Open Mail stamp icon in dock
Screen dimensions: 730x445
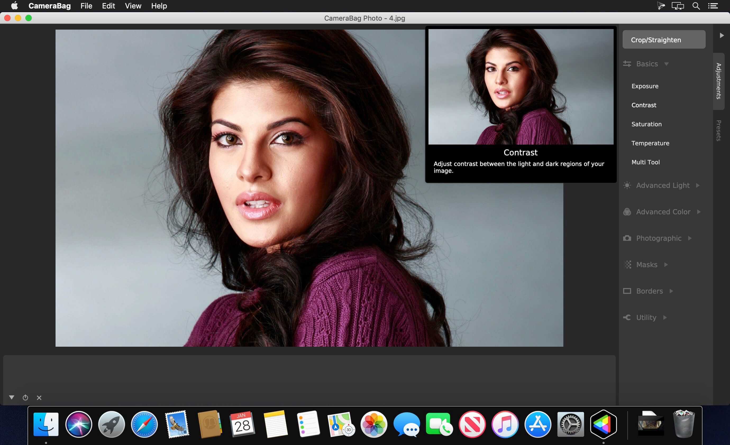[x=177, y=424]
